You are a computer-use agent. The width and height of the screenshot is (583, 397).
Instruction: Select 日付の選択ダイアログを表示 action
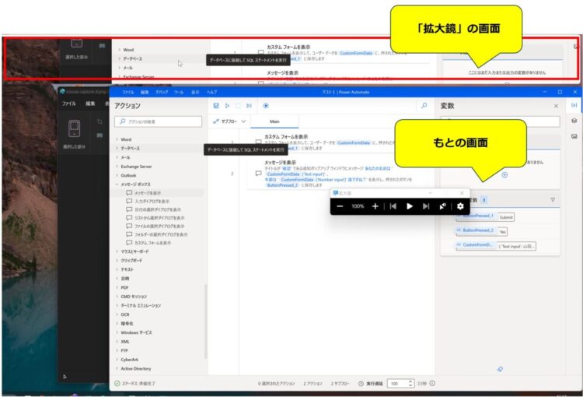[157, 209]
